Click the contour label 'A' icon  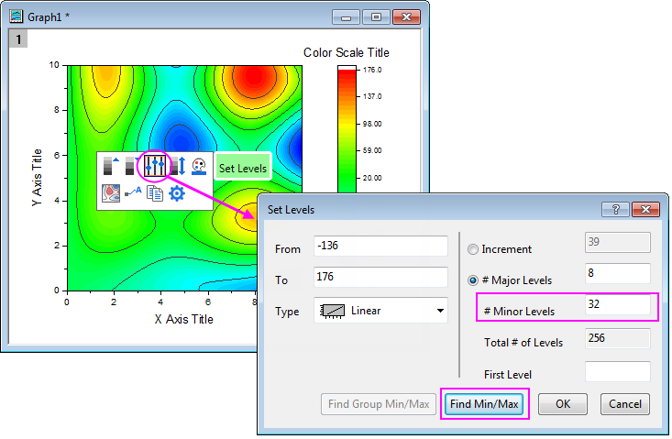pos(132,192)
